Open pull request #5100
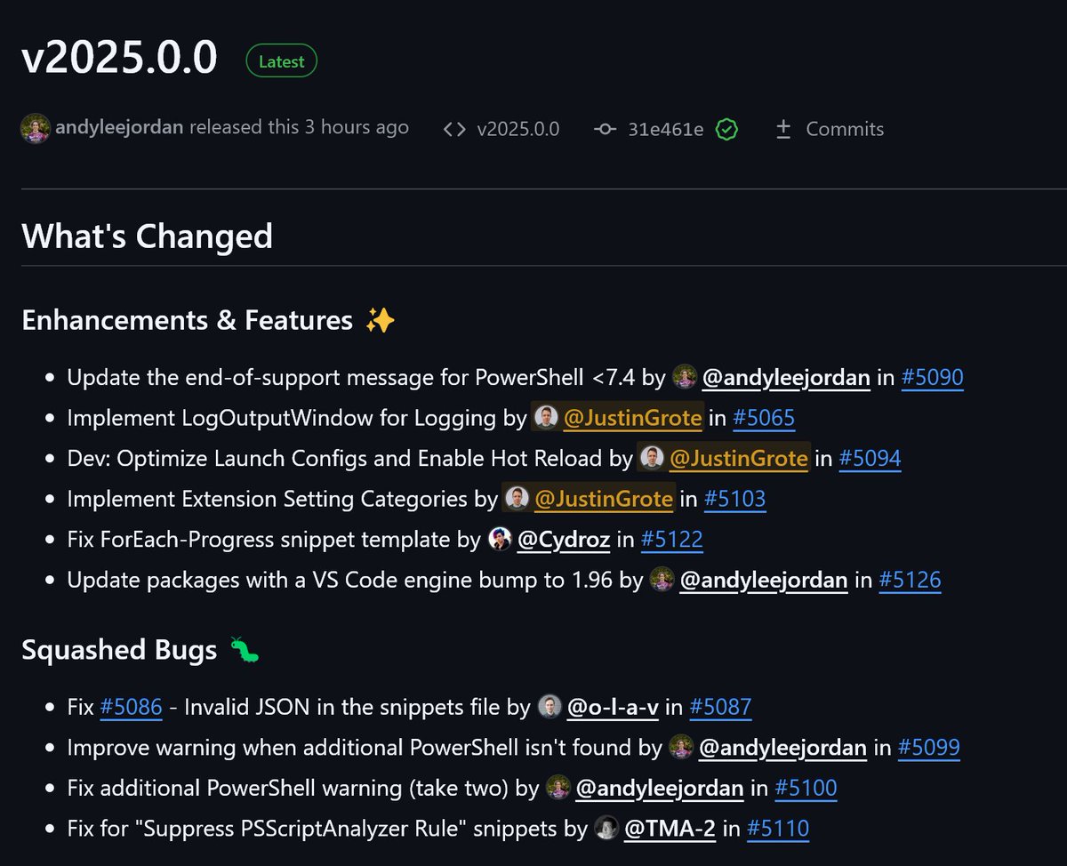Screen dimensions: 1067x866 click(x=806, y=790)
